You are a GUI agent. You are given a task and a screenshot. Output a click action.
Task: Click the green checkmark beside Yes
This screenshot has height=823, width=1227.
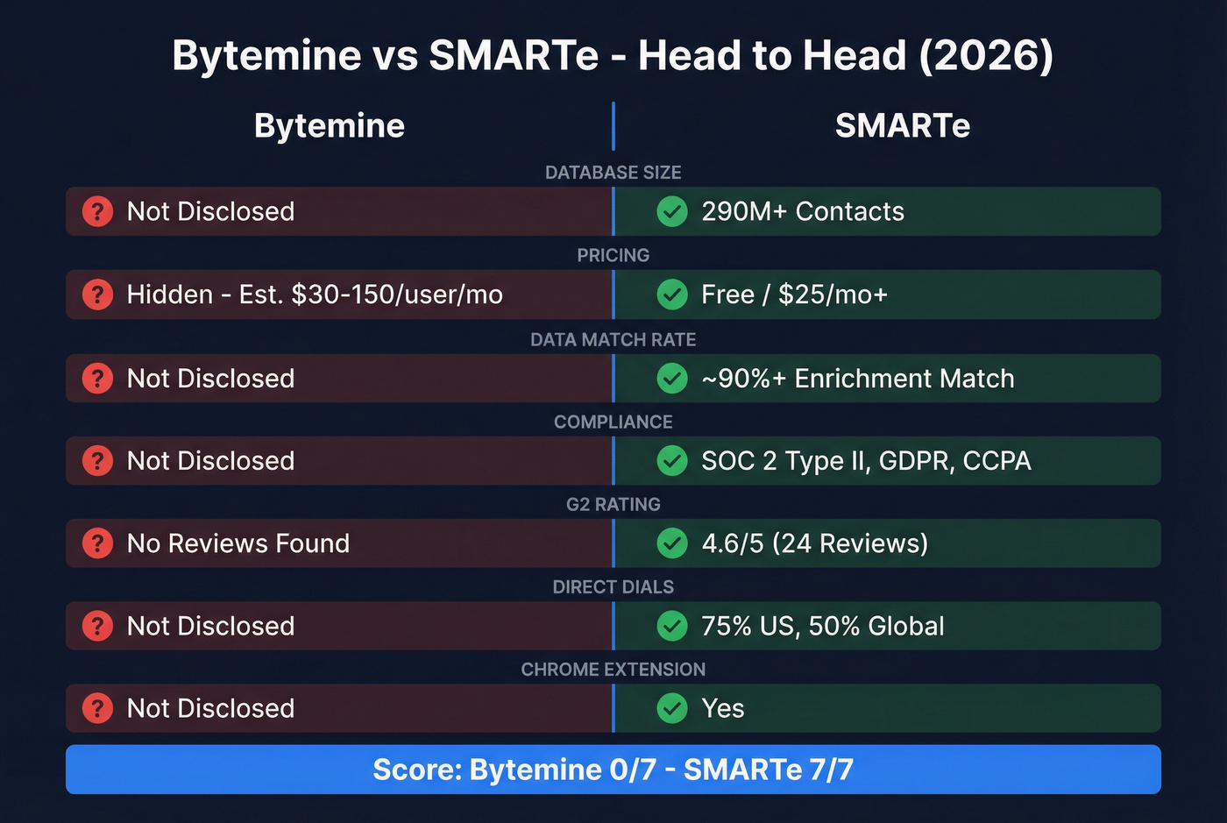click(x=672, y=708)
